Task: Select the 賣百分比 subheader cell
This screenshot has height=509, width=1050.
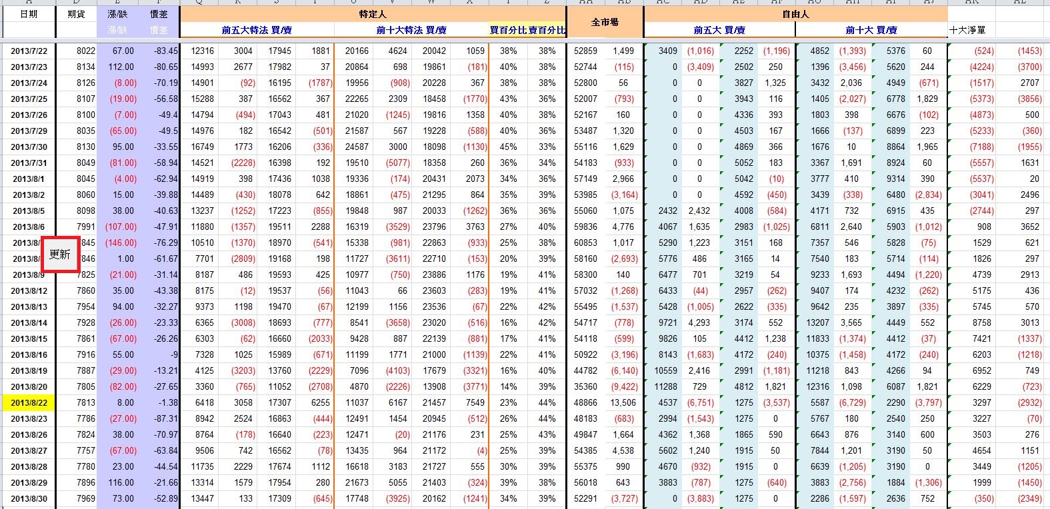Action: pyautogui.click(x=547, y=30)
